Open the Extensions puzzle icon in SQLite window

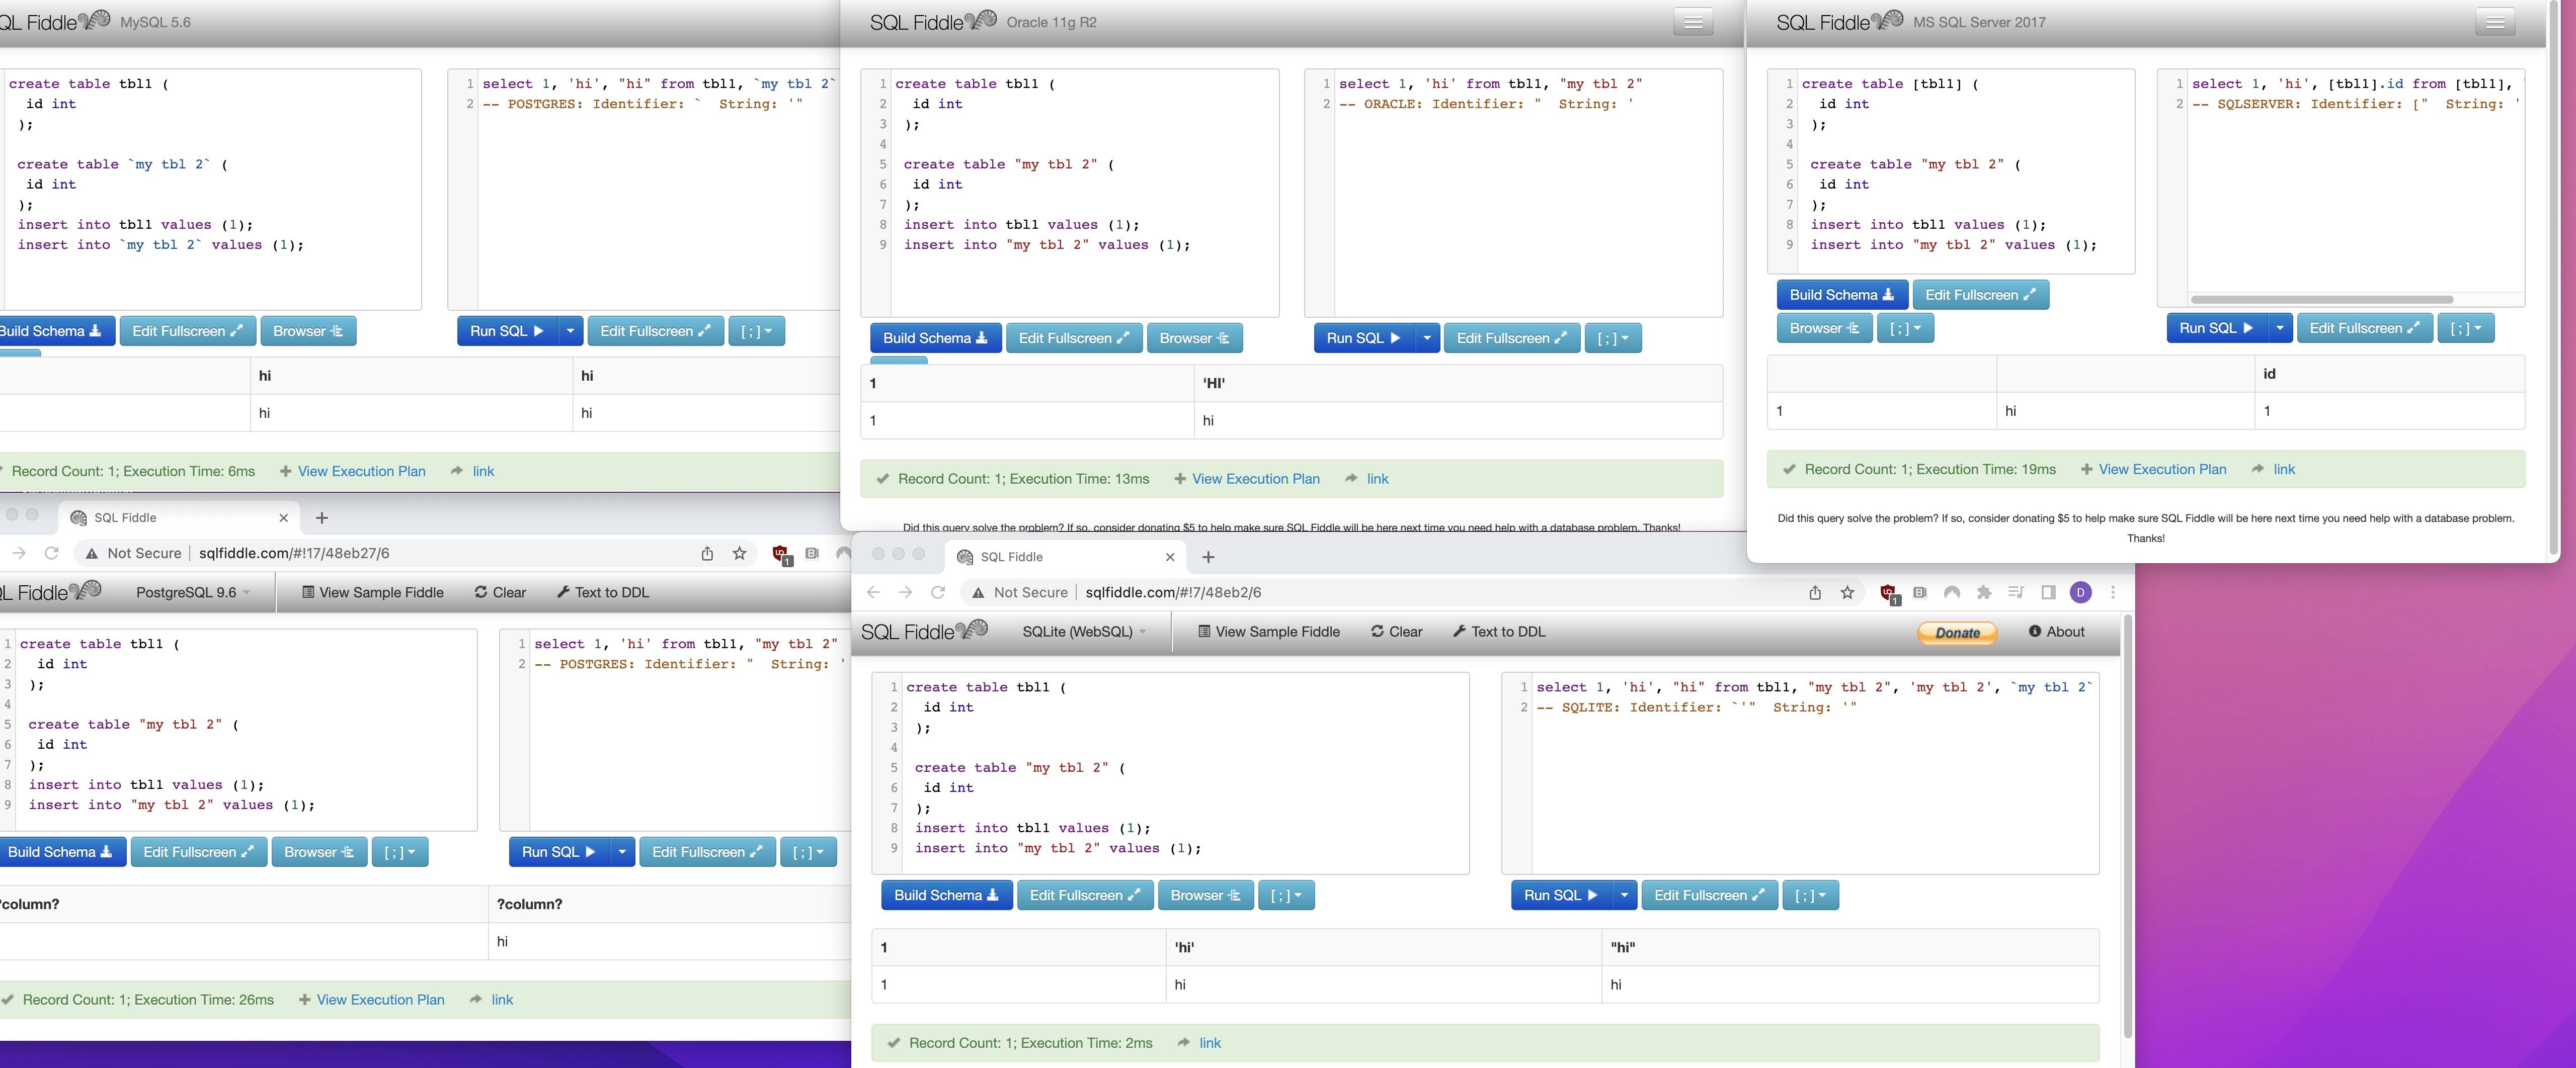1984,592
